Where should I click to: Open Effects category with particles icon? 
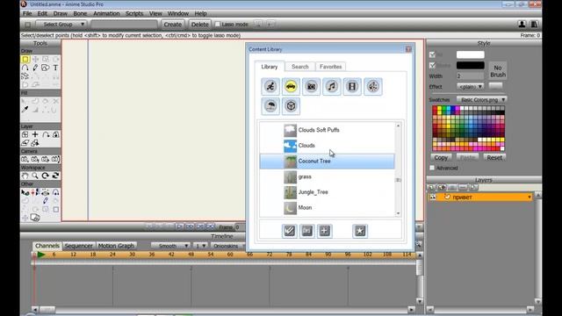[x=372, y=86]
